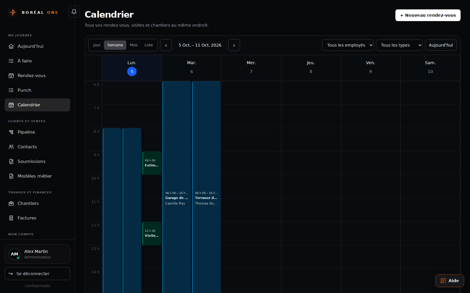Click the receipt icon beside Factures
This screenshot has height=293, width=470.
[11, 218]
